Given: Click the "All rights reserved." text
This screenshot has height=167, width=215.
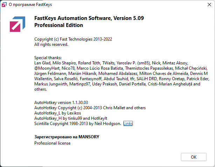Looking at the screenshot, I should [x=51, y=44].
